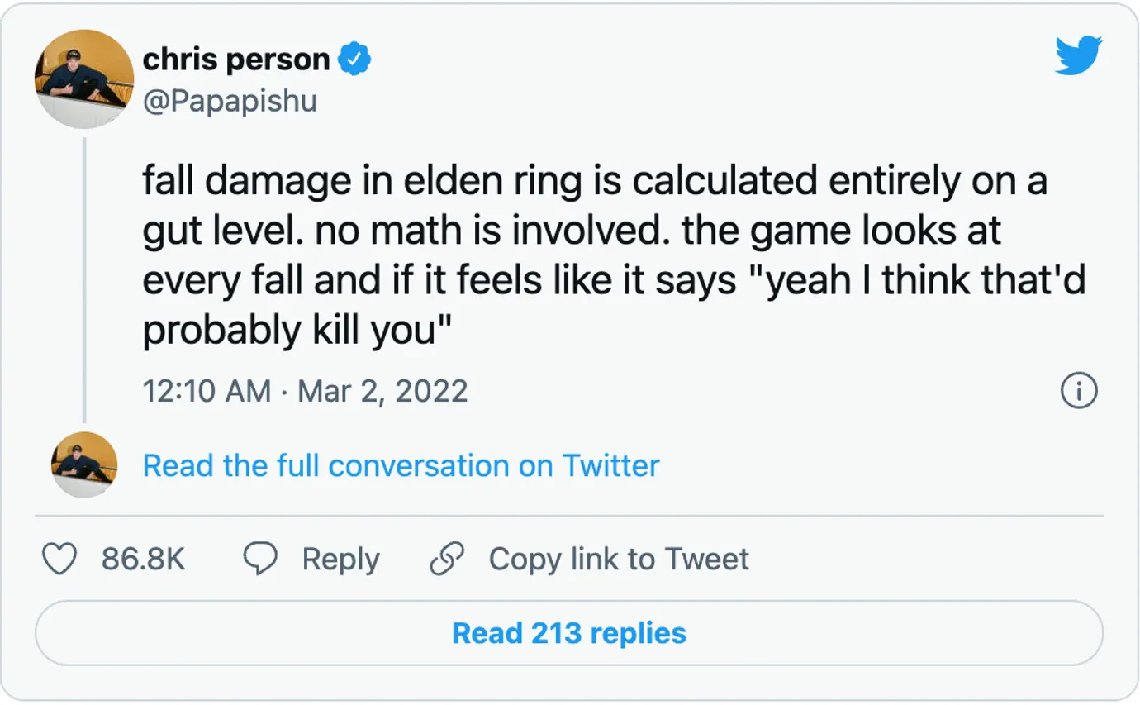The image size is (1140, 705).
Task: Click the reply speech bubble icon
Action: coord(260,560)
